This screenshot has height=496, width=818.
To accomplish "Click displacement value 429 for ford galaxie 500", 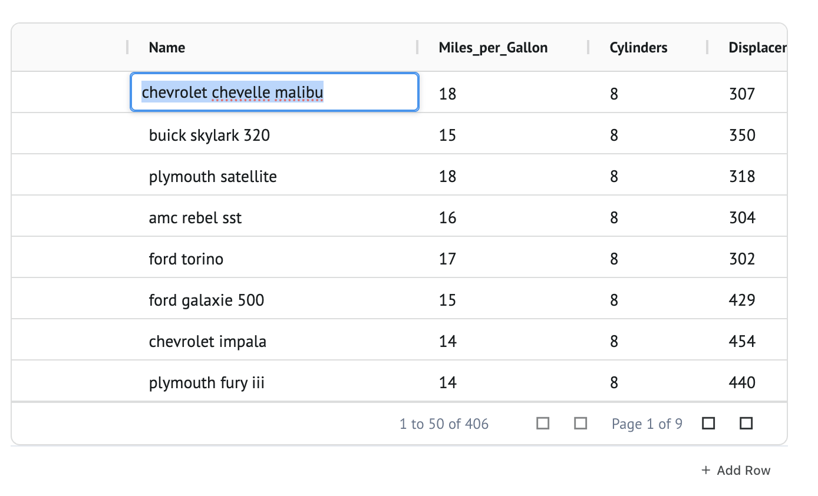I will pos(741,300).
